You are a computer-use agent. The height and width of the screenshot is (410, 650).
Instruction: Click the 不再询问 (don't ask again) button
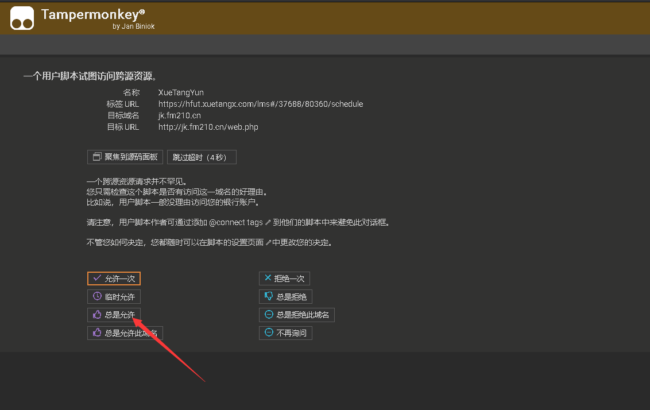(285, 333)
